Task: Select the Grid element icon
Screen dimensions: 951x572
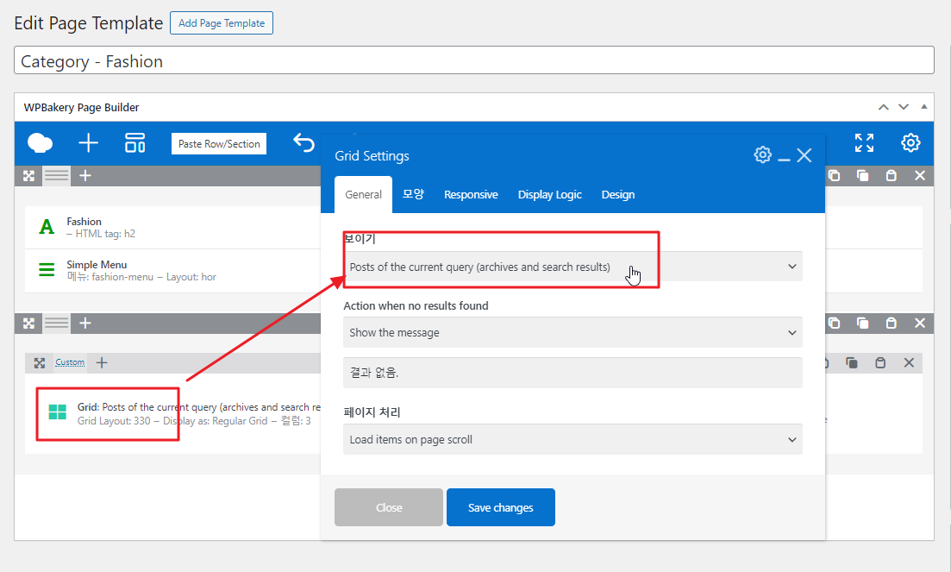Action: click(x=57, y=412)
